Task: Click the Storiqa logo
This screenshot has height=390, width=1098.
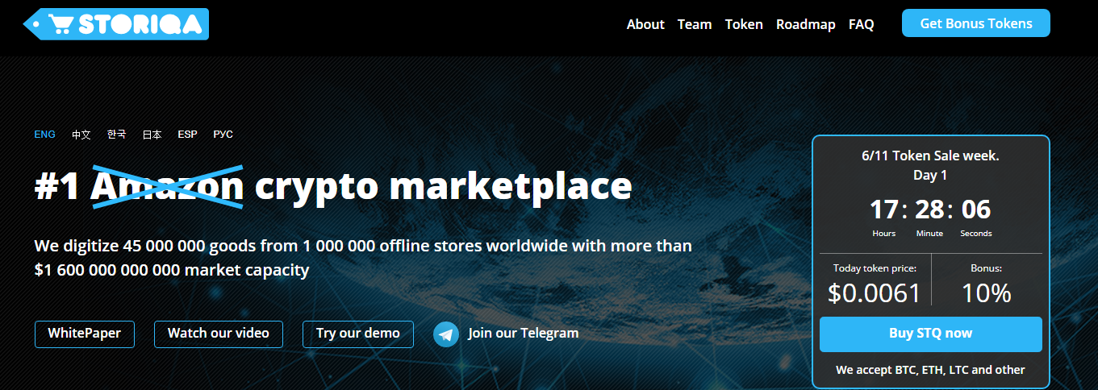Action: click(x=116, y=24)
